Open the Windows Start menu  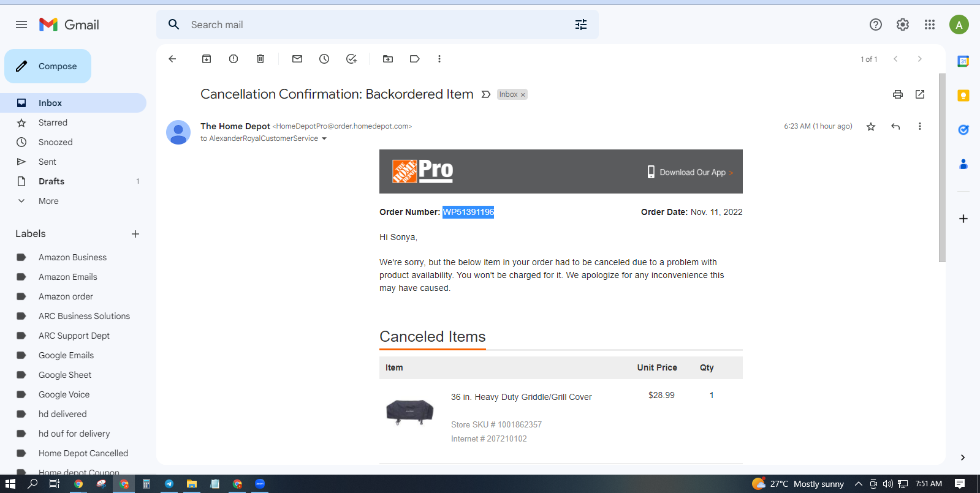(10, 484)
